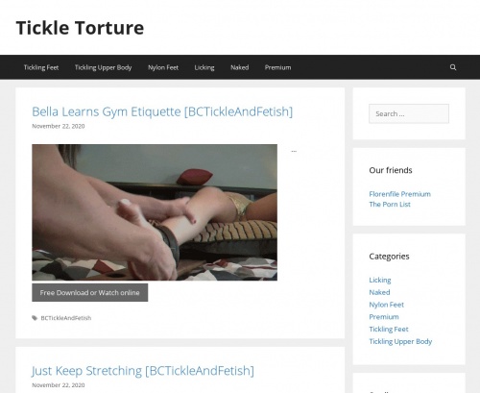This screenshot has width=480, height=393.
Task: Click the Tickle Torture site title
Action: coord(80,28)
